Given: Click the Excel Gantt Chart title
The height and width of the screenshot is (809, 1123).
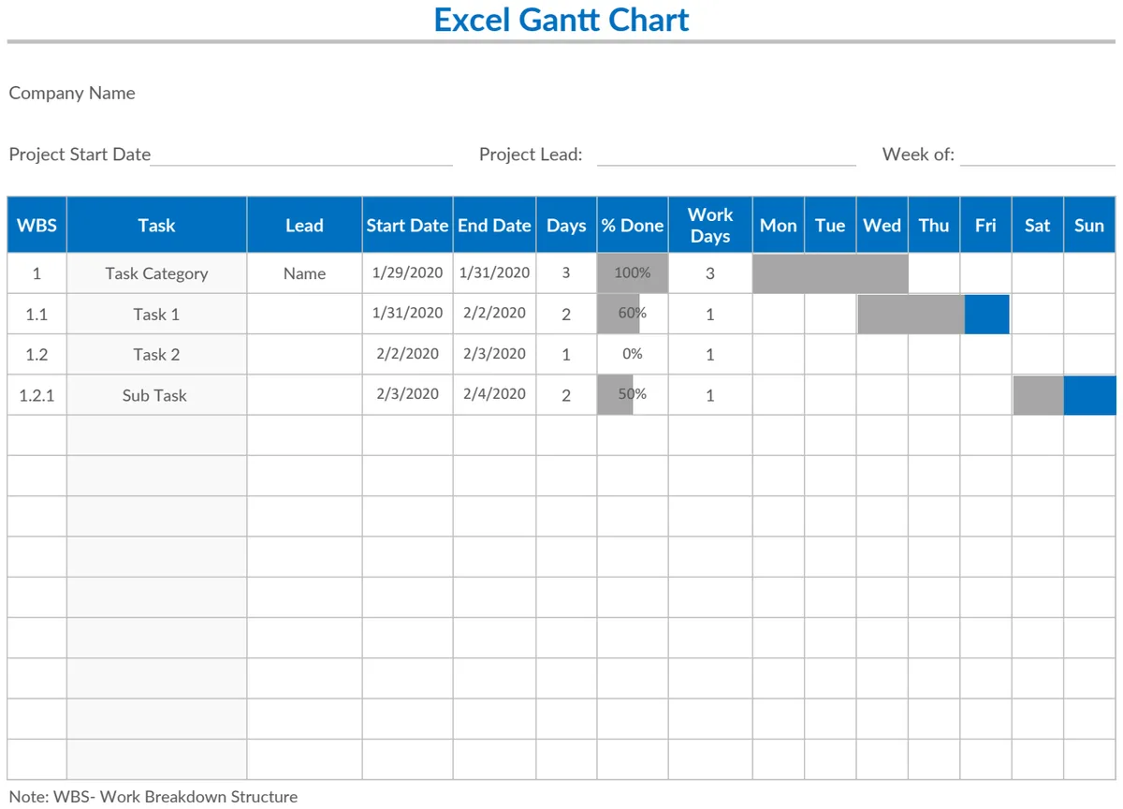Looking at the screenshot, I should [561, 20].
